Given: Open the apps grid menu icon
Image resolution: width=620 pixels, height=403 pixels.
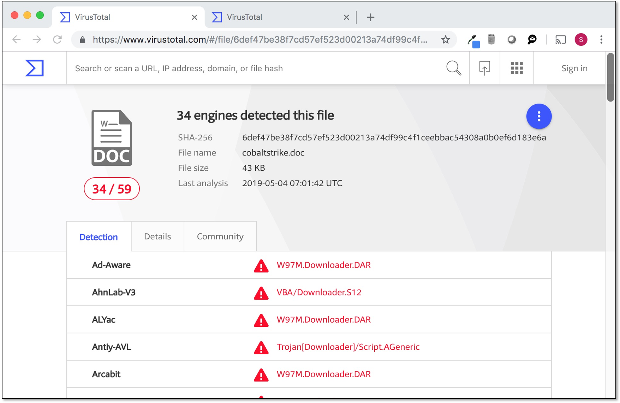Looking at the screenshot, I should click(517, 68).
